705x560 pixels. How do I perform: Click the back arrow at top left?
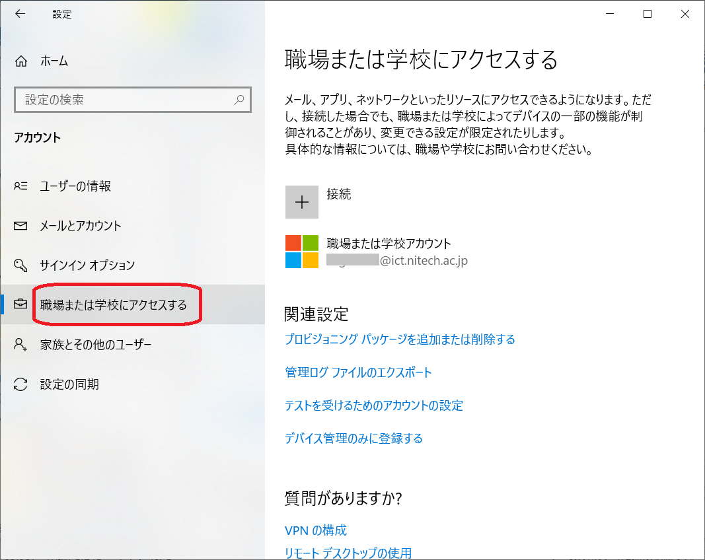click(x=20, y=14)
